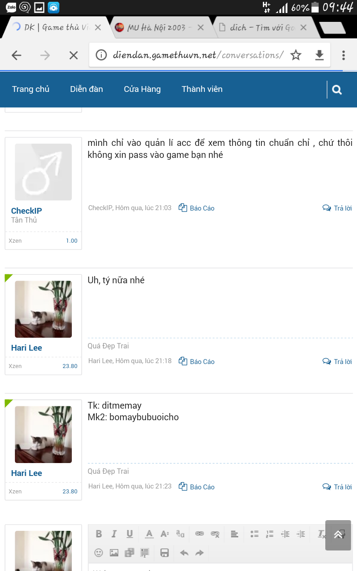
Task: Toggle italic formatting in the reply editor
Action: click(x=114, y=534)
